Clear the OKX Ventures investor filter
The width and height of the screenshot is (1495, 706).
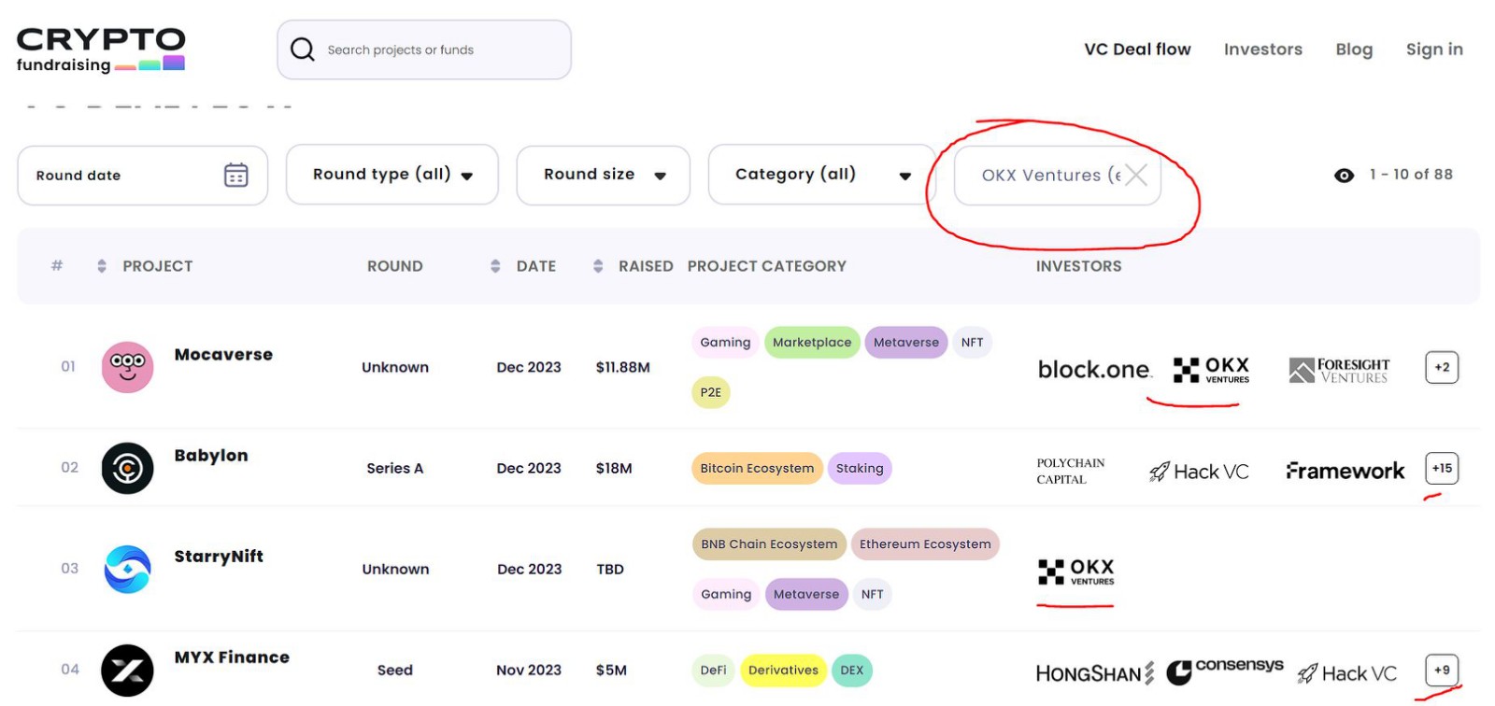1135,175
